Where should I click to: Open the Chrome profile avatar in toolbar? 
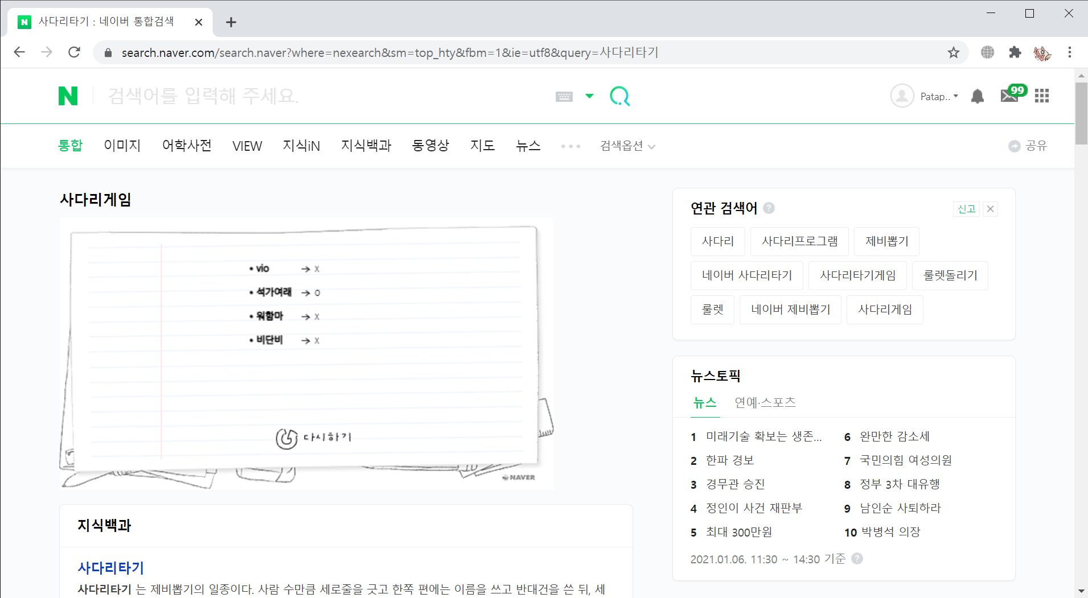point(1042,52)
